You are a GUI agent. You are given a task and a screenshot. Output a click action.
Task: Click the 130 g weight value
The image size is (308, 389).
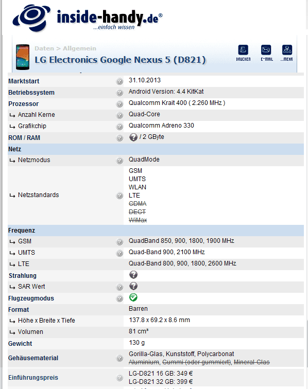pyautogui.click(x=136, y=343)
